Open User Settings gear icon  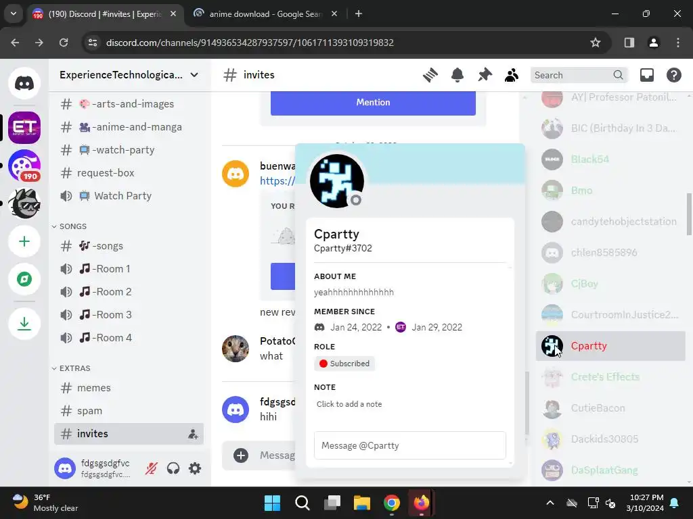[x=195, y=468]
